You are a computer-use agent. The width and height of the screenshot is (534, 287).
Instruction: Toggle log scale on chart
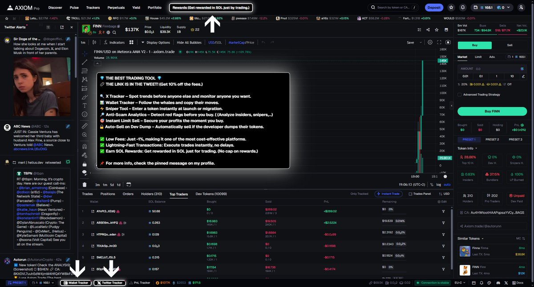tap(439, 184)
